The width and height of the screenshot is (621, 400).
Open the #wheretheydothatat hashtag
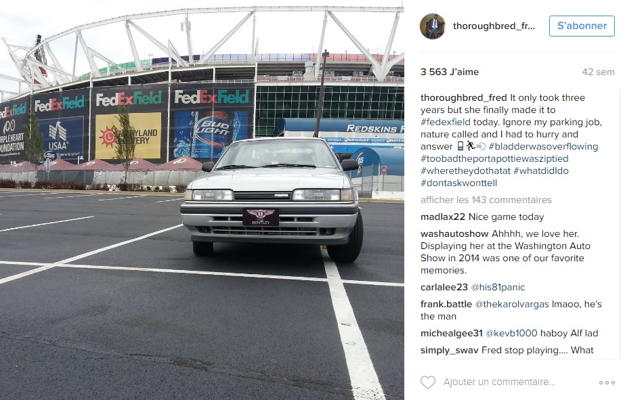(465, 171)
